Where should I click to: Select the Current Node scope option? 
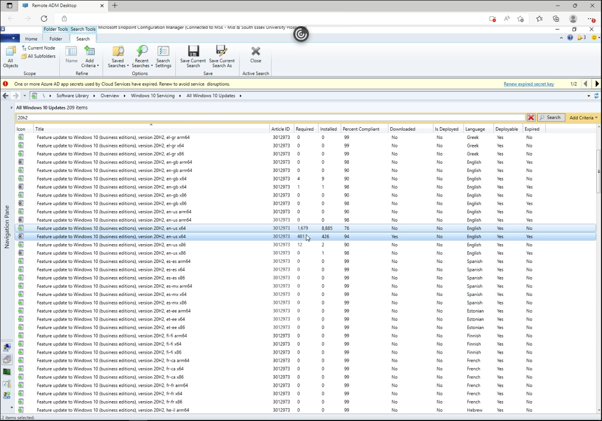tap(39, 48)
